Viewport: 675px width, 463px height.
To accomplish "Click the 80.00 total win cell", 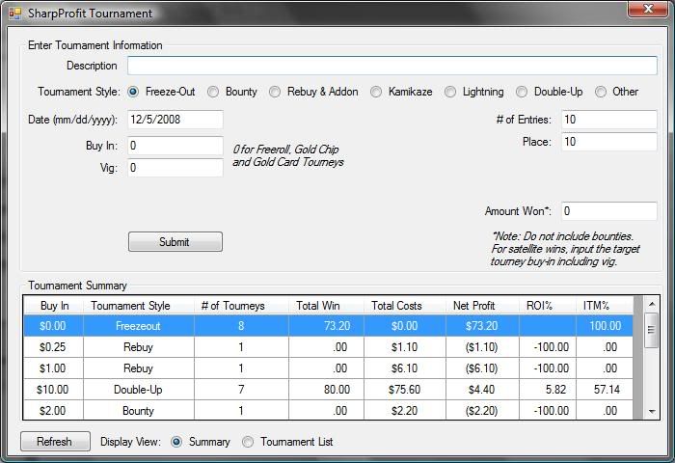I will point(326,390).
